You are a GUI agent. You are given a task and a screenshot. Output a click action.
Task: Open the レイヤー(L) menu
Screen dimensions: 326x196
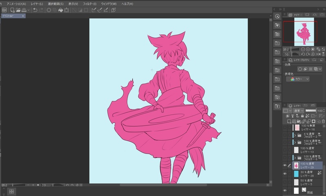[x=37, y=4]
